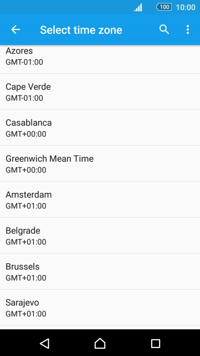Select Brussels time zone
The width and height of the screenshot is (200, 356).
click(x=100, y=271)
